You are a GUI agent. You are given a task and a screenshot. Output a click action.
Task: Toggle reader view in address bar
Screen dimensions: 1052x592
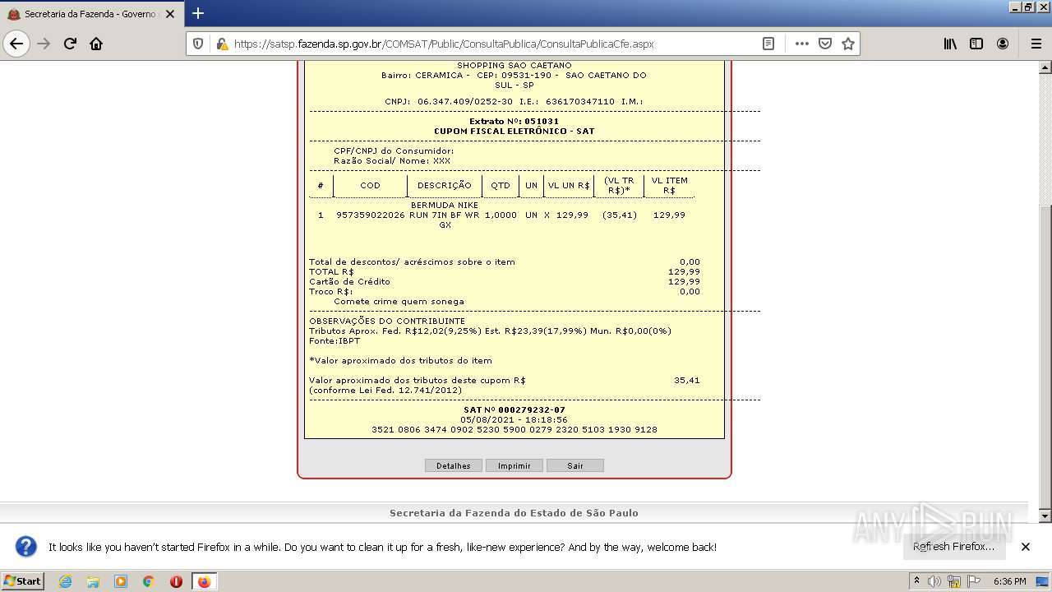tap(768, 44)
